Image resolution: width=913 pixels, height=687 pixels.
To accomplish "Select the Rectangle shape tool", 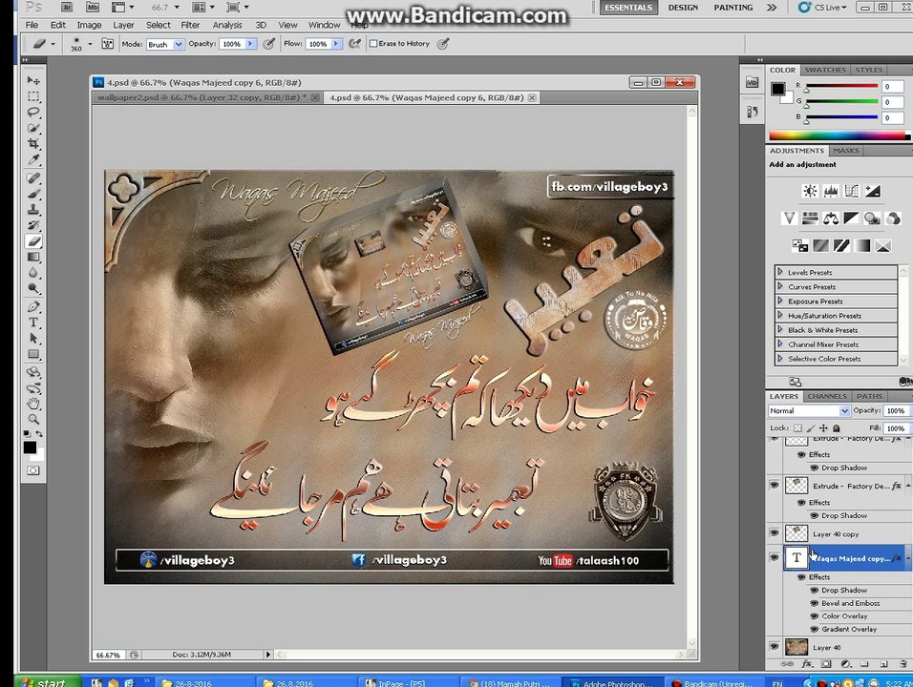I will pos(33,354).
